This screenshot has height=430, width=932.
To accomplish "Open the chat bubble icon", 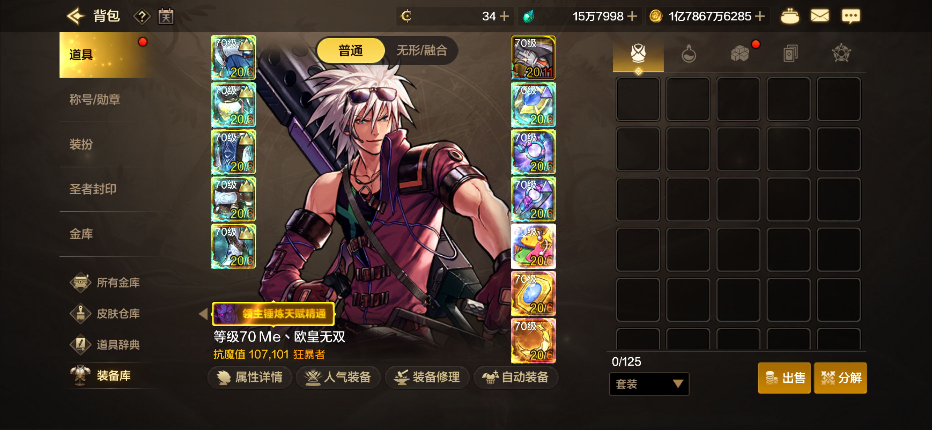I will coord(851,16).
